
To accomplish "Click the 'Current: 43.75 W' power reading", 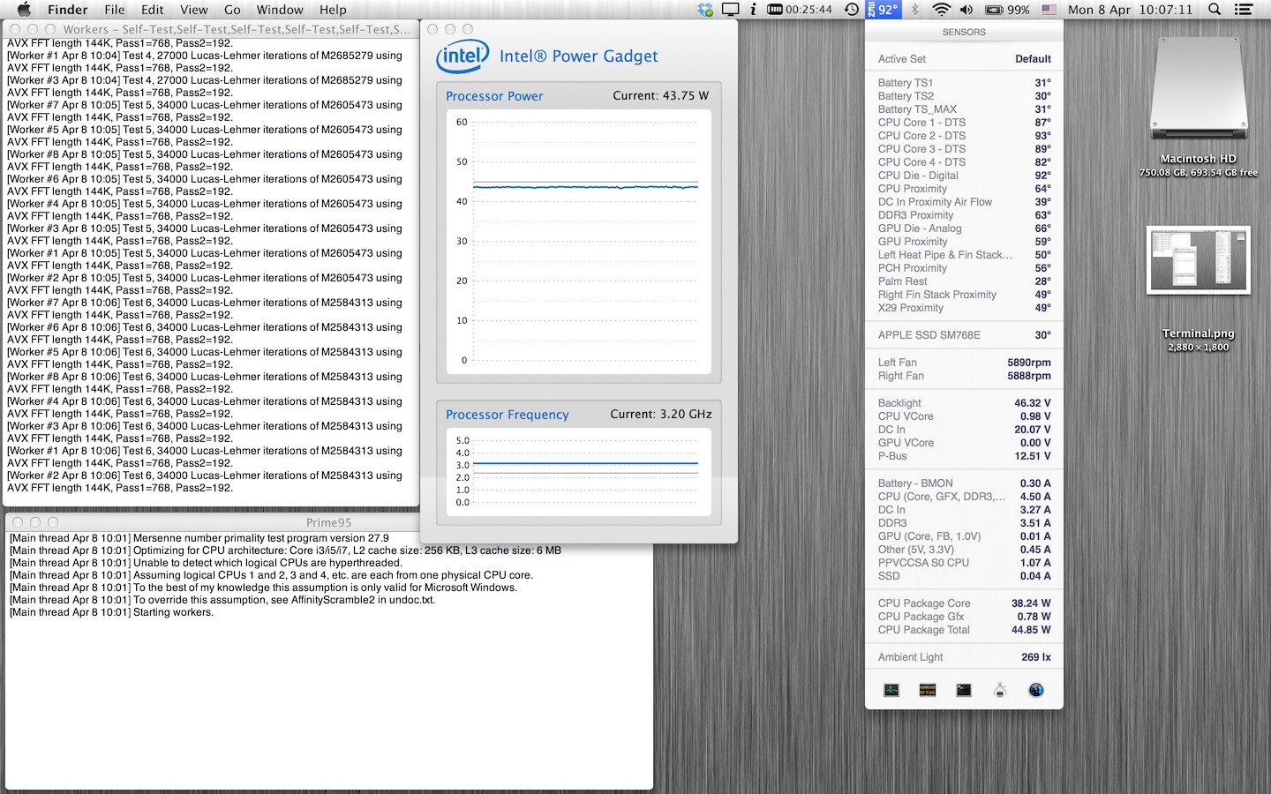I will tap(661, 95).
